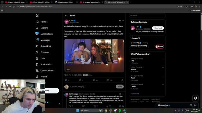
Task: Click repost icon on main post
Action: (x=80, y=80)
